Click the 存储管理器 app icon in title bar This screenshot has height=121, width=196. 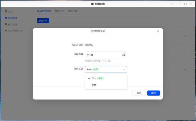pyautogui.click(x=93, y=4)
